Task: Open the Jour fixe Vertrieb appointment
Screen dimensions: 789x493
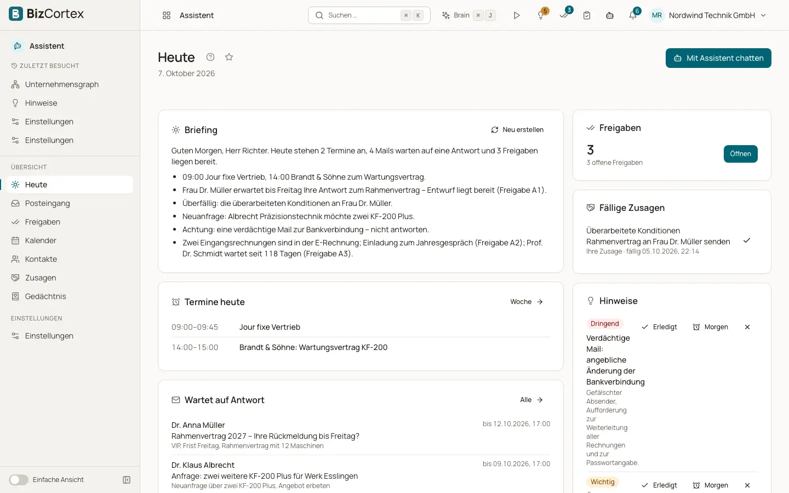Action: click(x=361, y=327)
